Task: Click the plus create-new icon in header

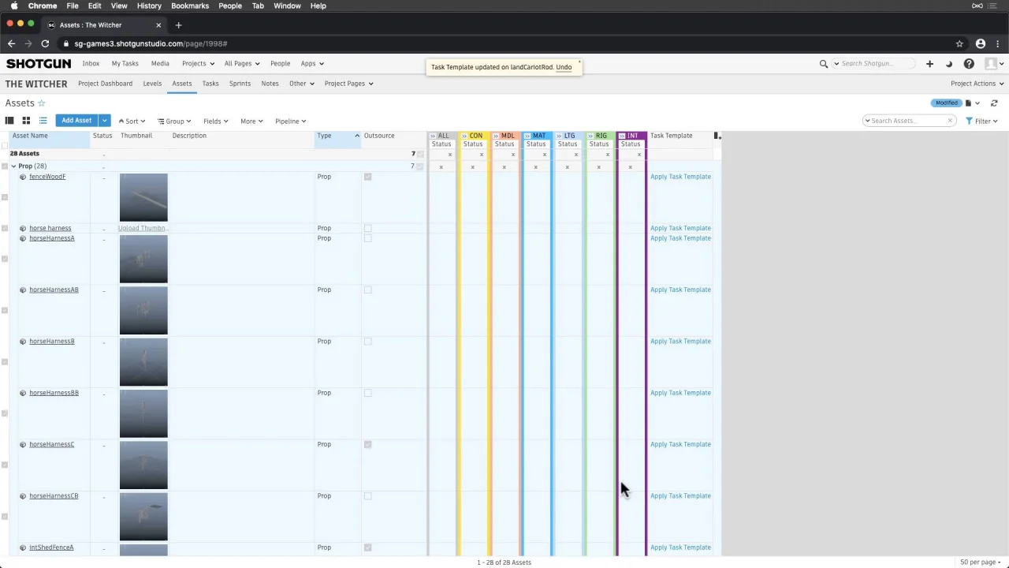Action: 929,64
